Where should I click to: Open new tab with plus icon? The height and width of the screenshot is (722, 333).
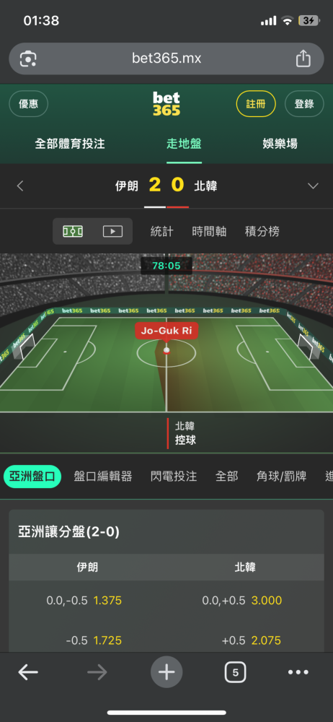point(166,672)
